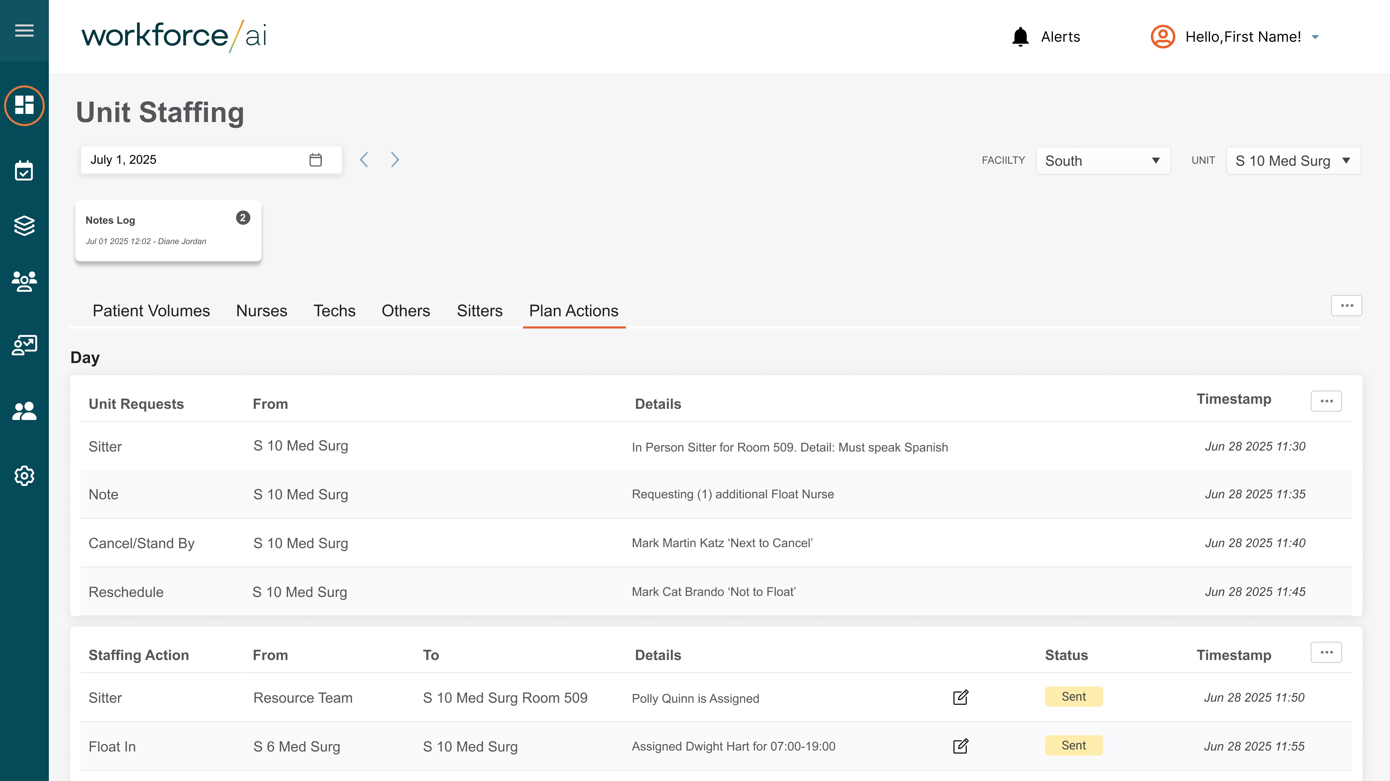This screenshot has width=1390, height=781.
Task: Open the Notes Log card
Action: tap(168, 231)
